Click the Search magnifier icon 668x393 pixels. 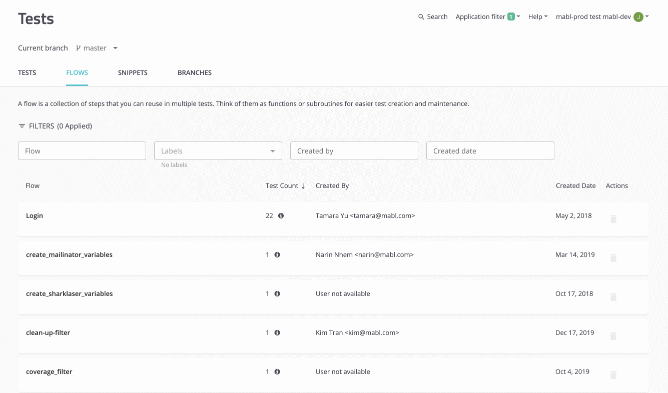pos(421,17)
